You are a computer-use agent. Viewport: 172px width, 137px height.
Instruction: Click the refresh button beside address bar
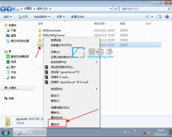click(116, 9)
